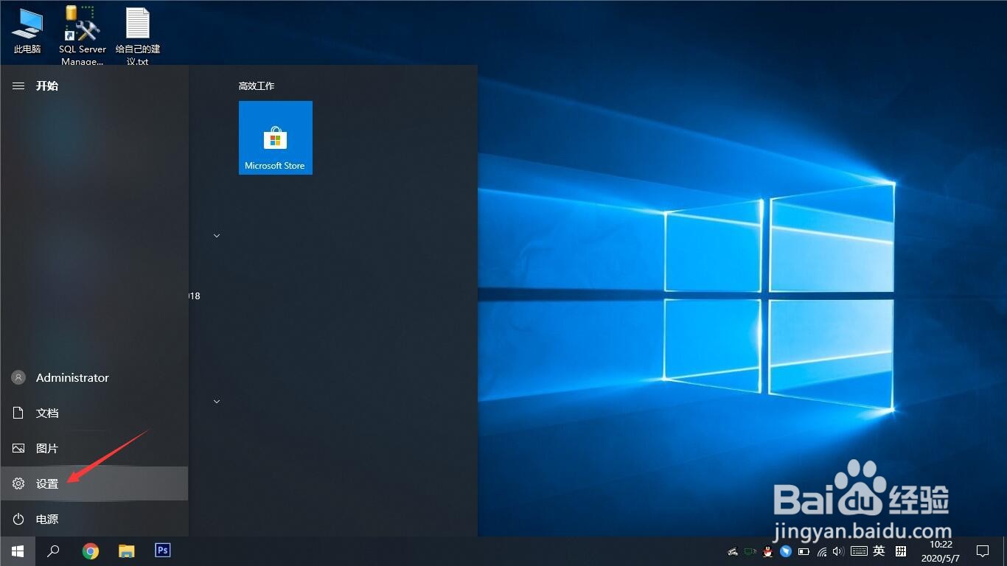Launch Google Chrome from the taskbar
1007x566 pixels.
point(91,551)
